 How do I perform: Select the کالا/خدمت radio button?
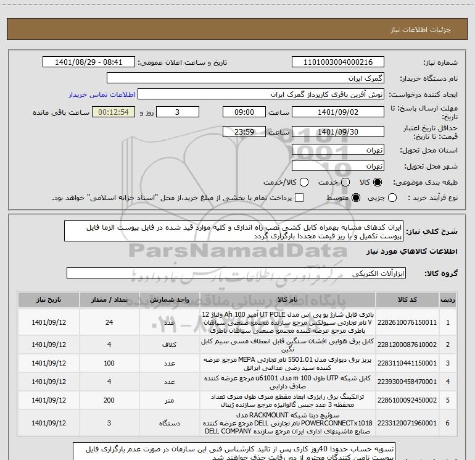[x=304, y=182]
